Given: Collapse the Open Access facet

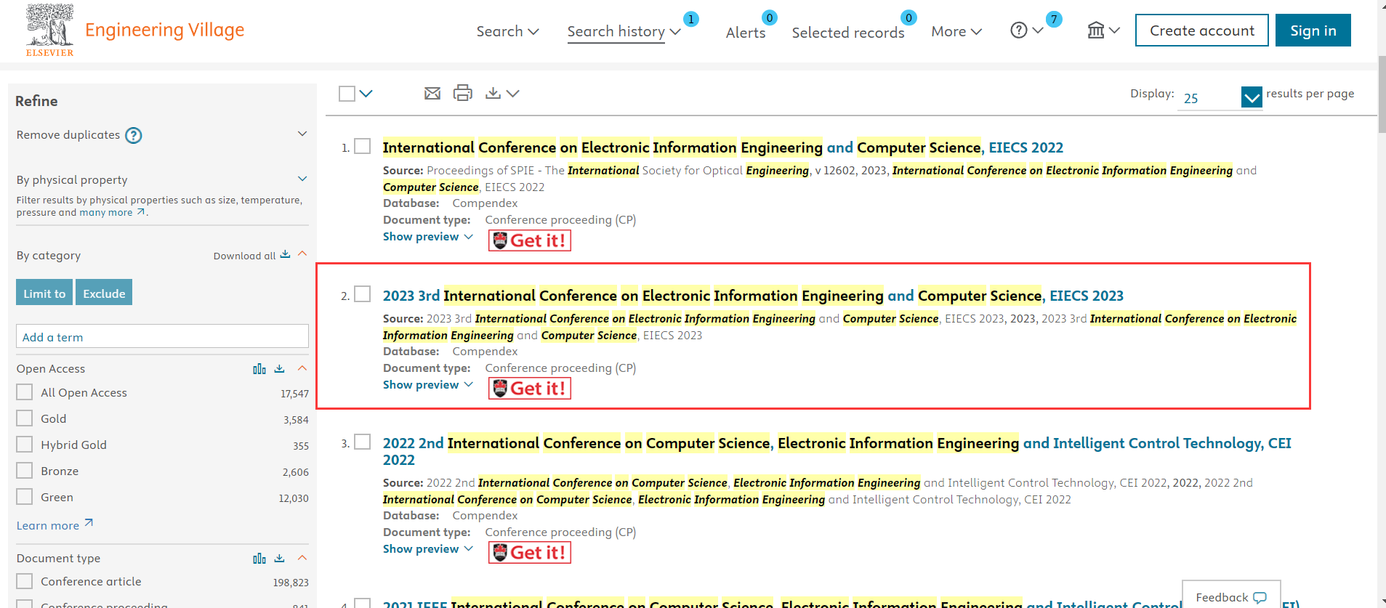Looking at the screenshot, I should click(302, 368).
